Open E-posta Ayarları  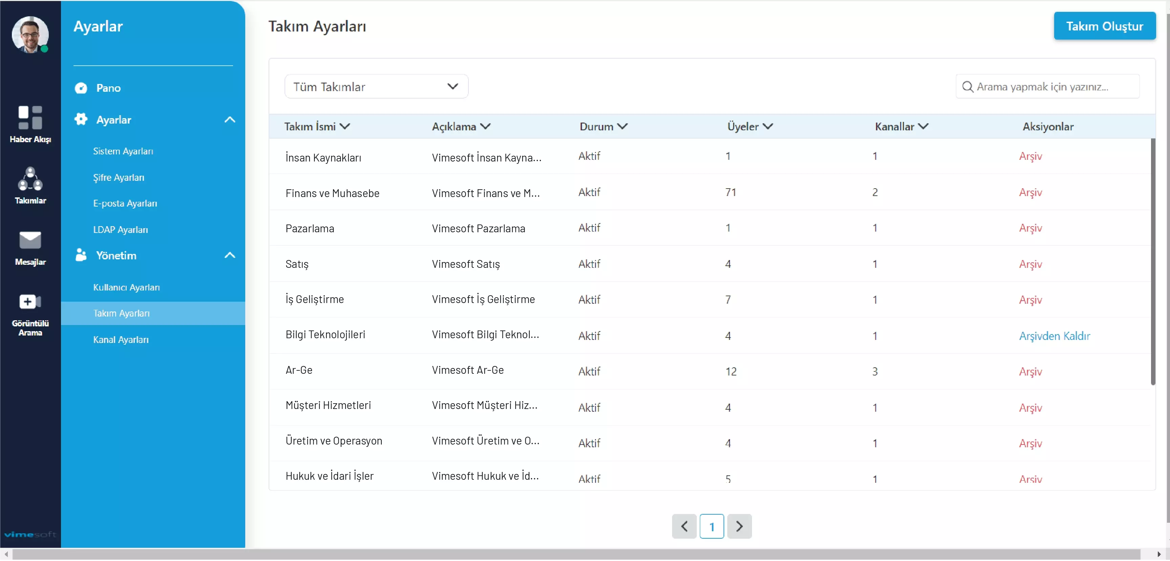[x=125, y=203]
